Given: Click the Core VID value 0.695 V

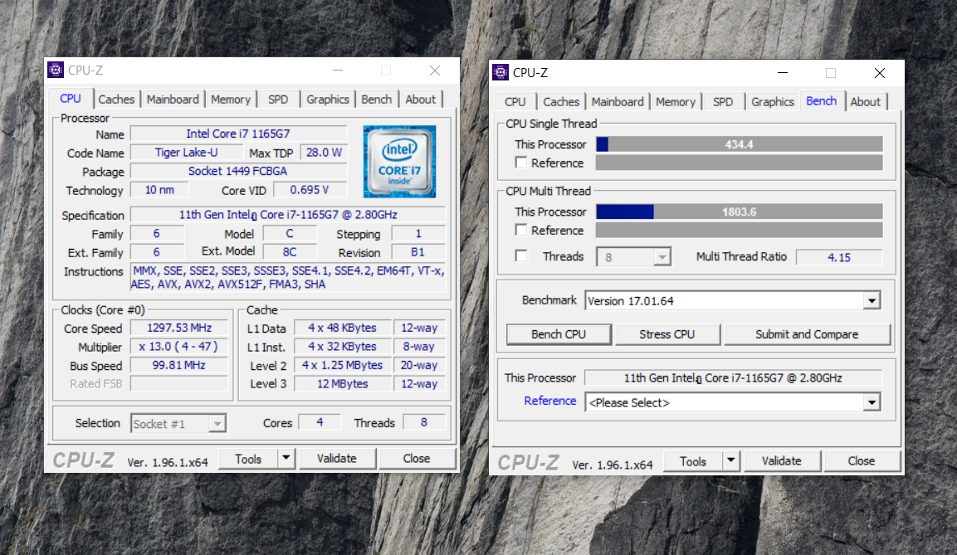Looking at the screenshot, I should click(x=310, y=190).
